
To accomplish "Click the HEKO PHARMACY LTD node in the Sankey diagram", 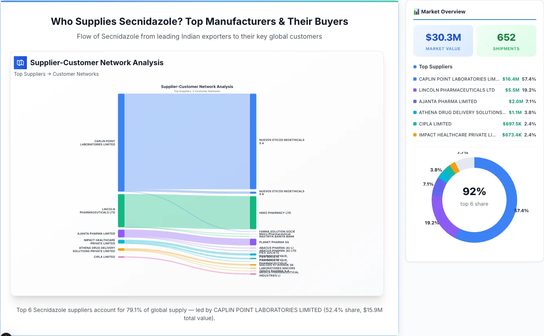I will click(252, 212).
